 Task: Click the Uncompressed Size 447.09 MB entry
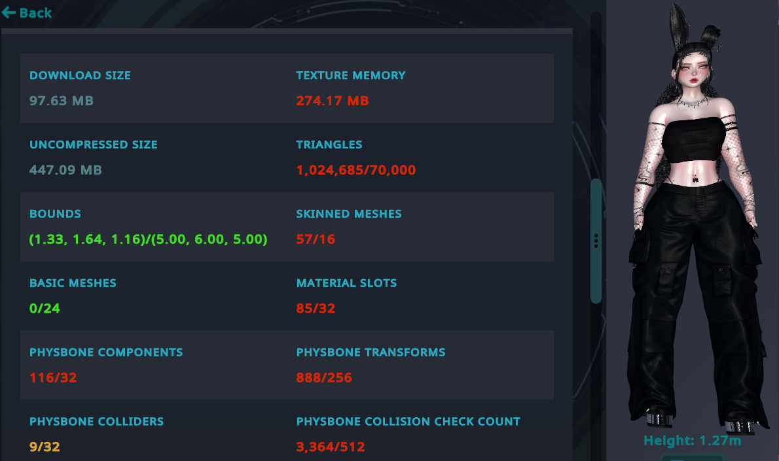pos(94,158)
